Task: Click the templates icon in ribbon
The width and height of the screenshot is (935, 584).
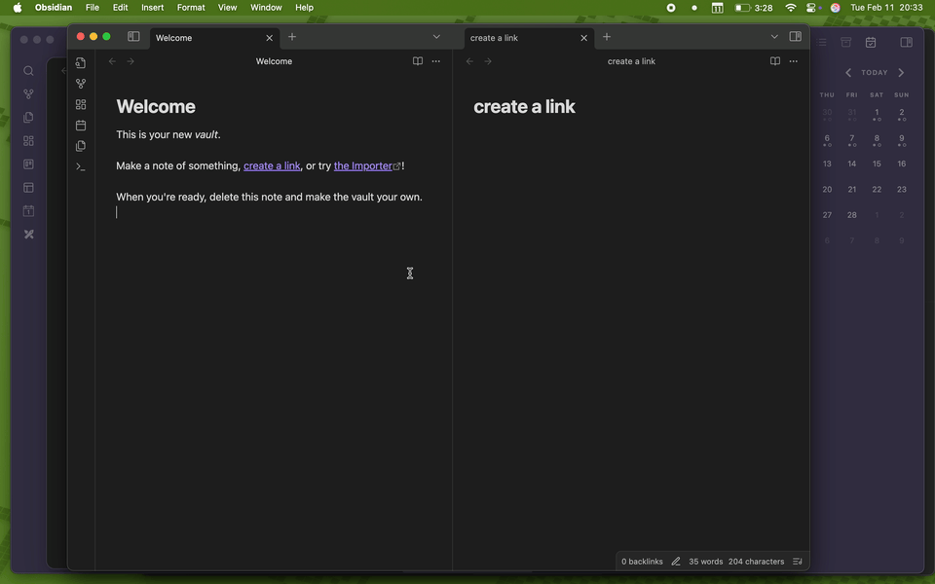Action: pos(81,146)
